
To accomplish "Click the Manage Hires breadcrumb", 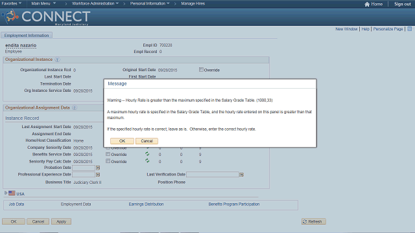I will pos(193,4).
